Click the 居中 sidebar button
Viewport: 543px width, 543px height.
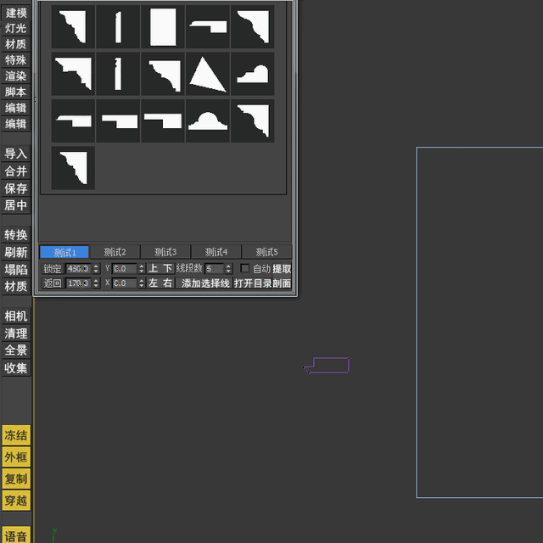tap(16, 205)
